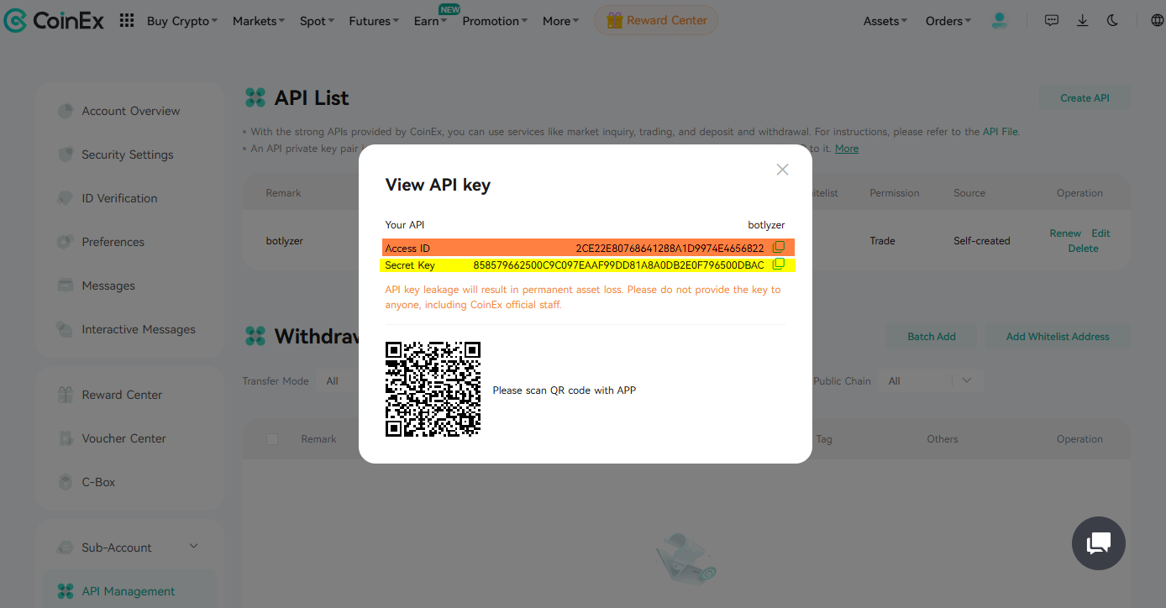This screenshot has width=1166, height=608.
Task: Open the live support chat bubble
Action: point(1098,543)
